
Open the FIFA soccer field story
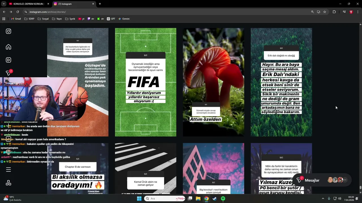[x=146, y=82]
